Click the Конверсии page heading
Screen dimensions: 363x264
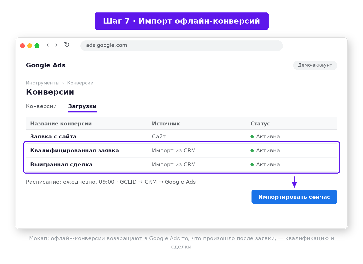pyautogui.click(x=50, y=92)
